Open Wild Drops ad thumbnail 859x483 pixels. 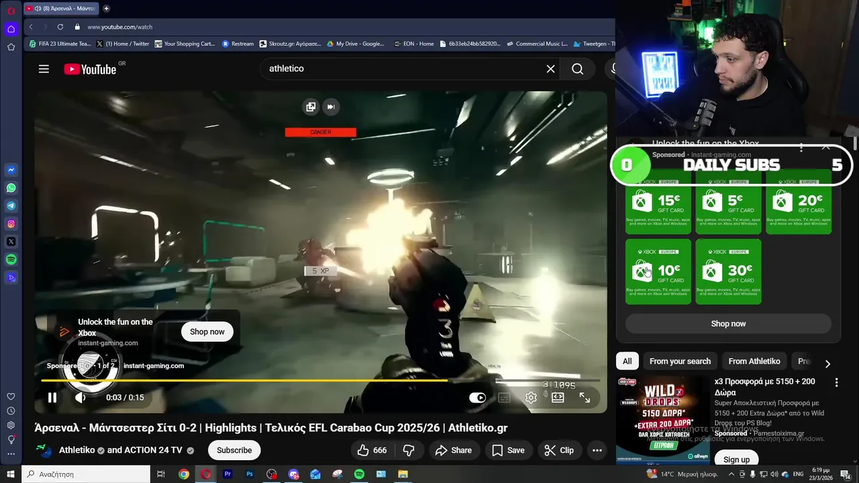tap(663, 420)
